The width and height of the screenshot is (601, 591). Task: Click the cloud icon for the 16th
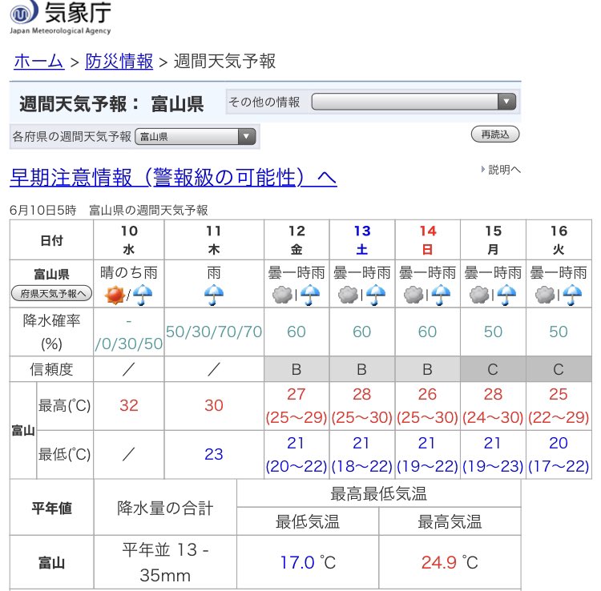(x=545, y=295)
